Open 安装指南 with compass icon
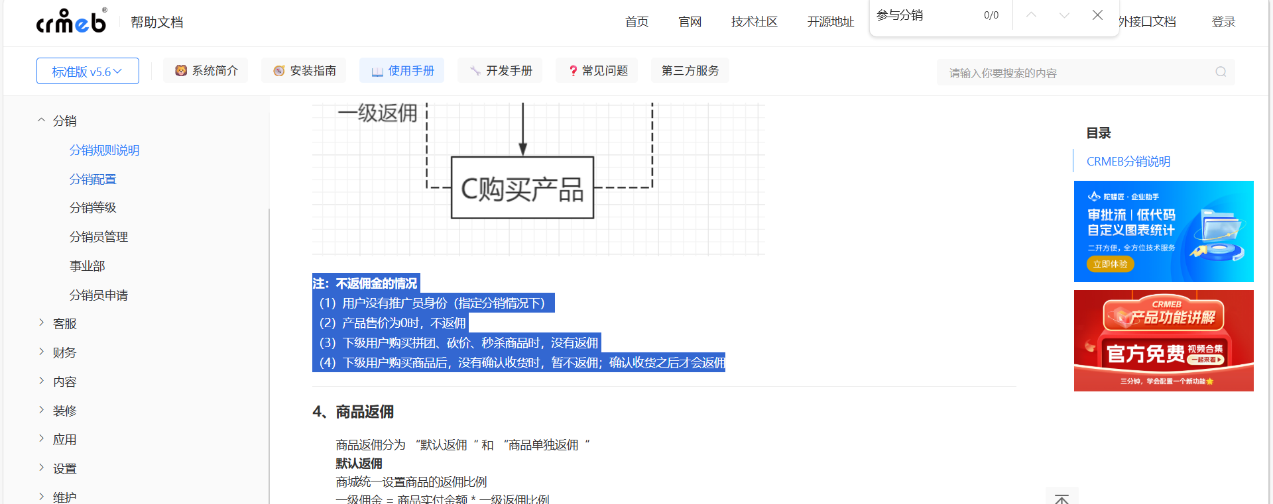This screenshot has width=1273, height=504. pyautogui.click(x=304, y=71)
